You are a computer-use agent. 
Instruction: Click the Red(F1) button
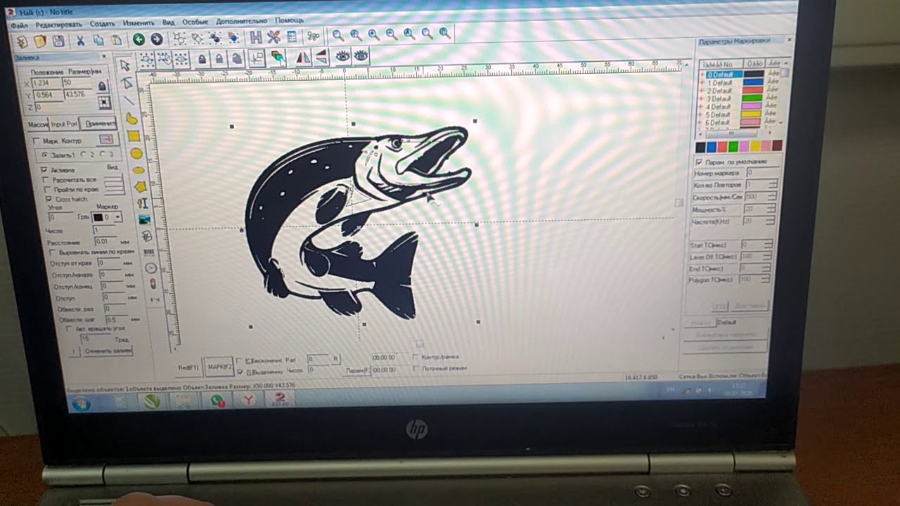click(x=188, y=368)
